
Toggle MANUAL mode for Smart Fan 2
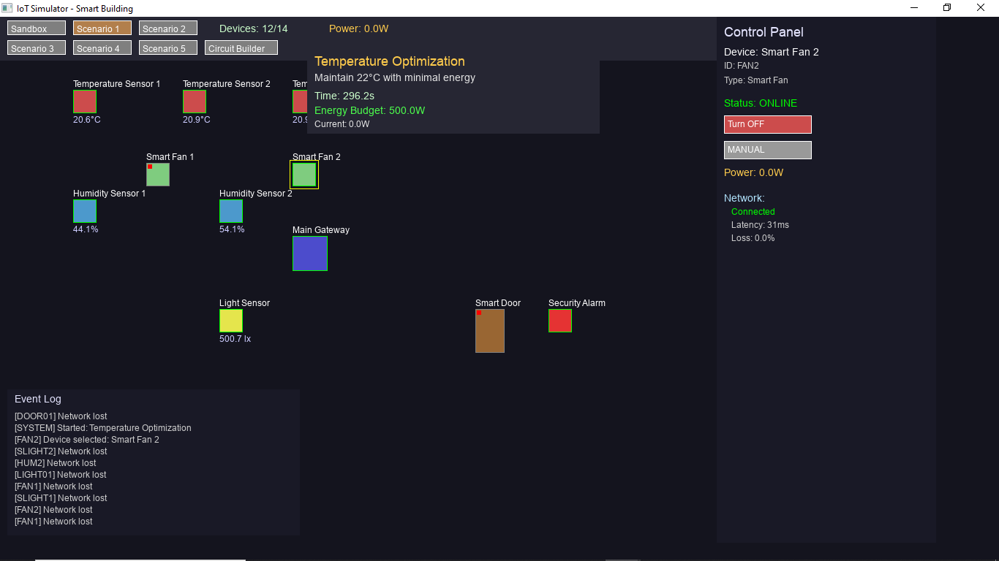pos(768,150)
